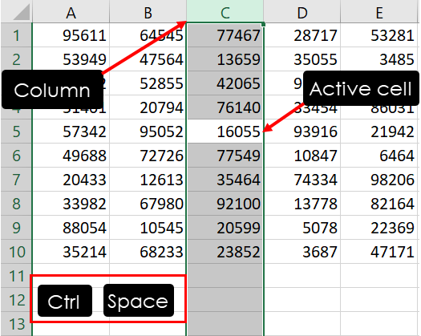Click the Select All corner triangle
This screenshot has height=336, width=421.
21,12
